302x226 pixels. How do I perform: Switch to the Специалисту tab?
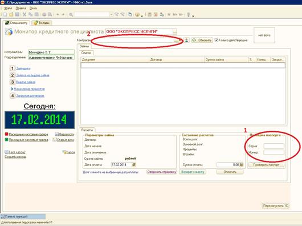click(17, 23)
